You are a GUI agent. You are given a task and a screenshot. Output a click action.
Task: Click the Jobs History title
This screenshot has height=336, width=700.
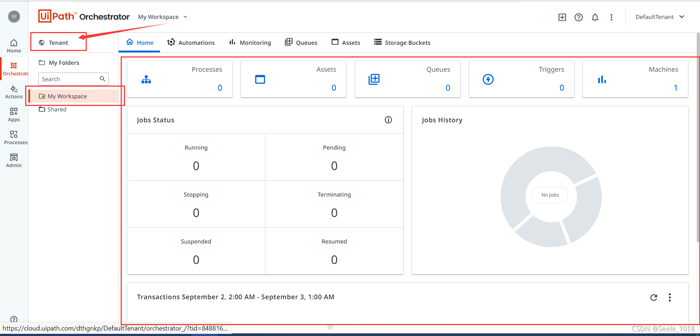click(442, 120)
